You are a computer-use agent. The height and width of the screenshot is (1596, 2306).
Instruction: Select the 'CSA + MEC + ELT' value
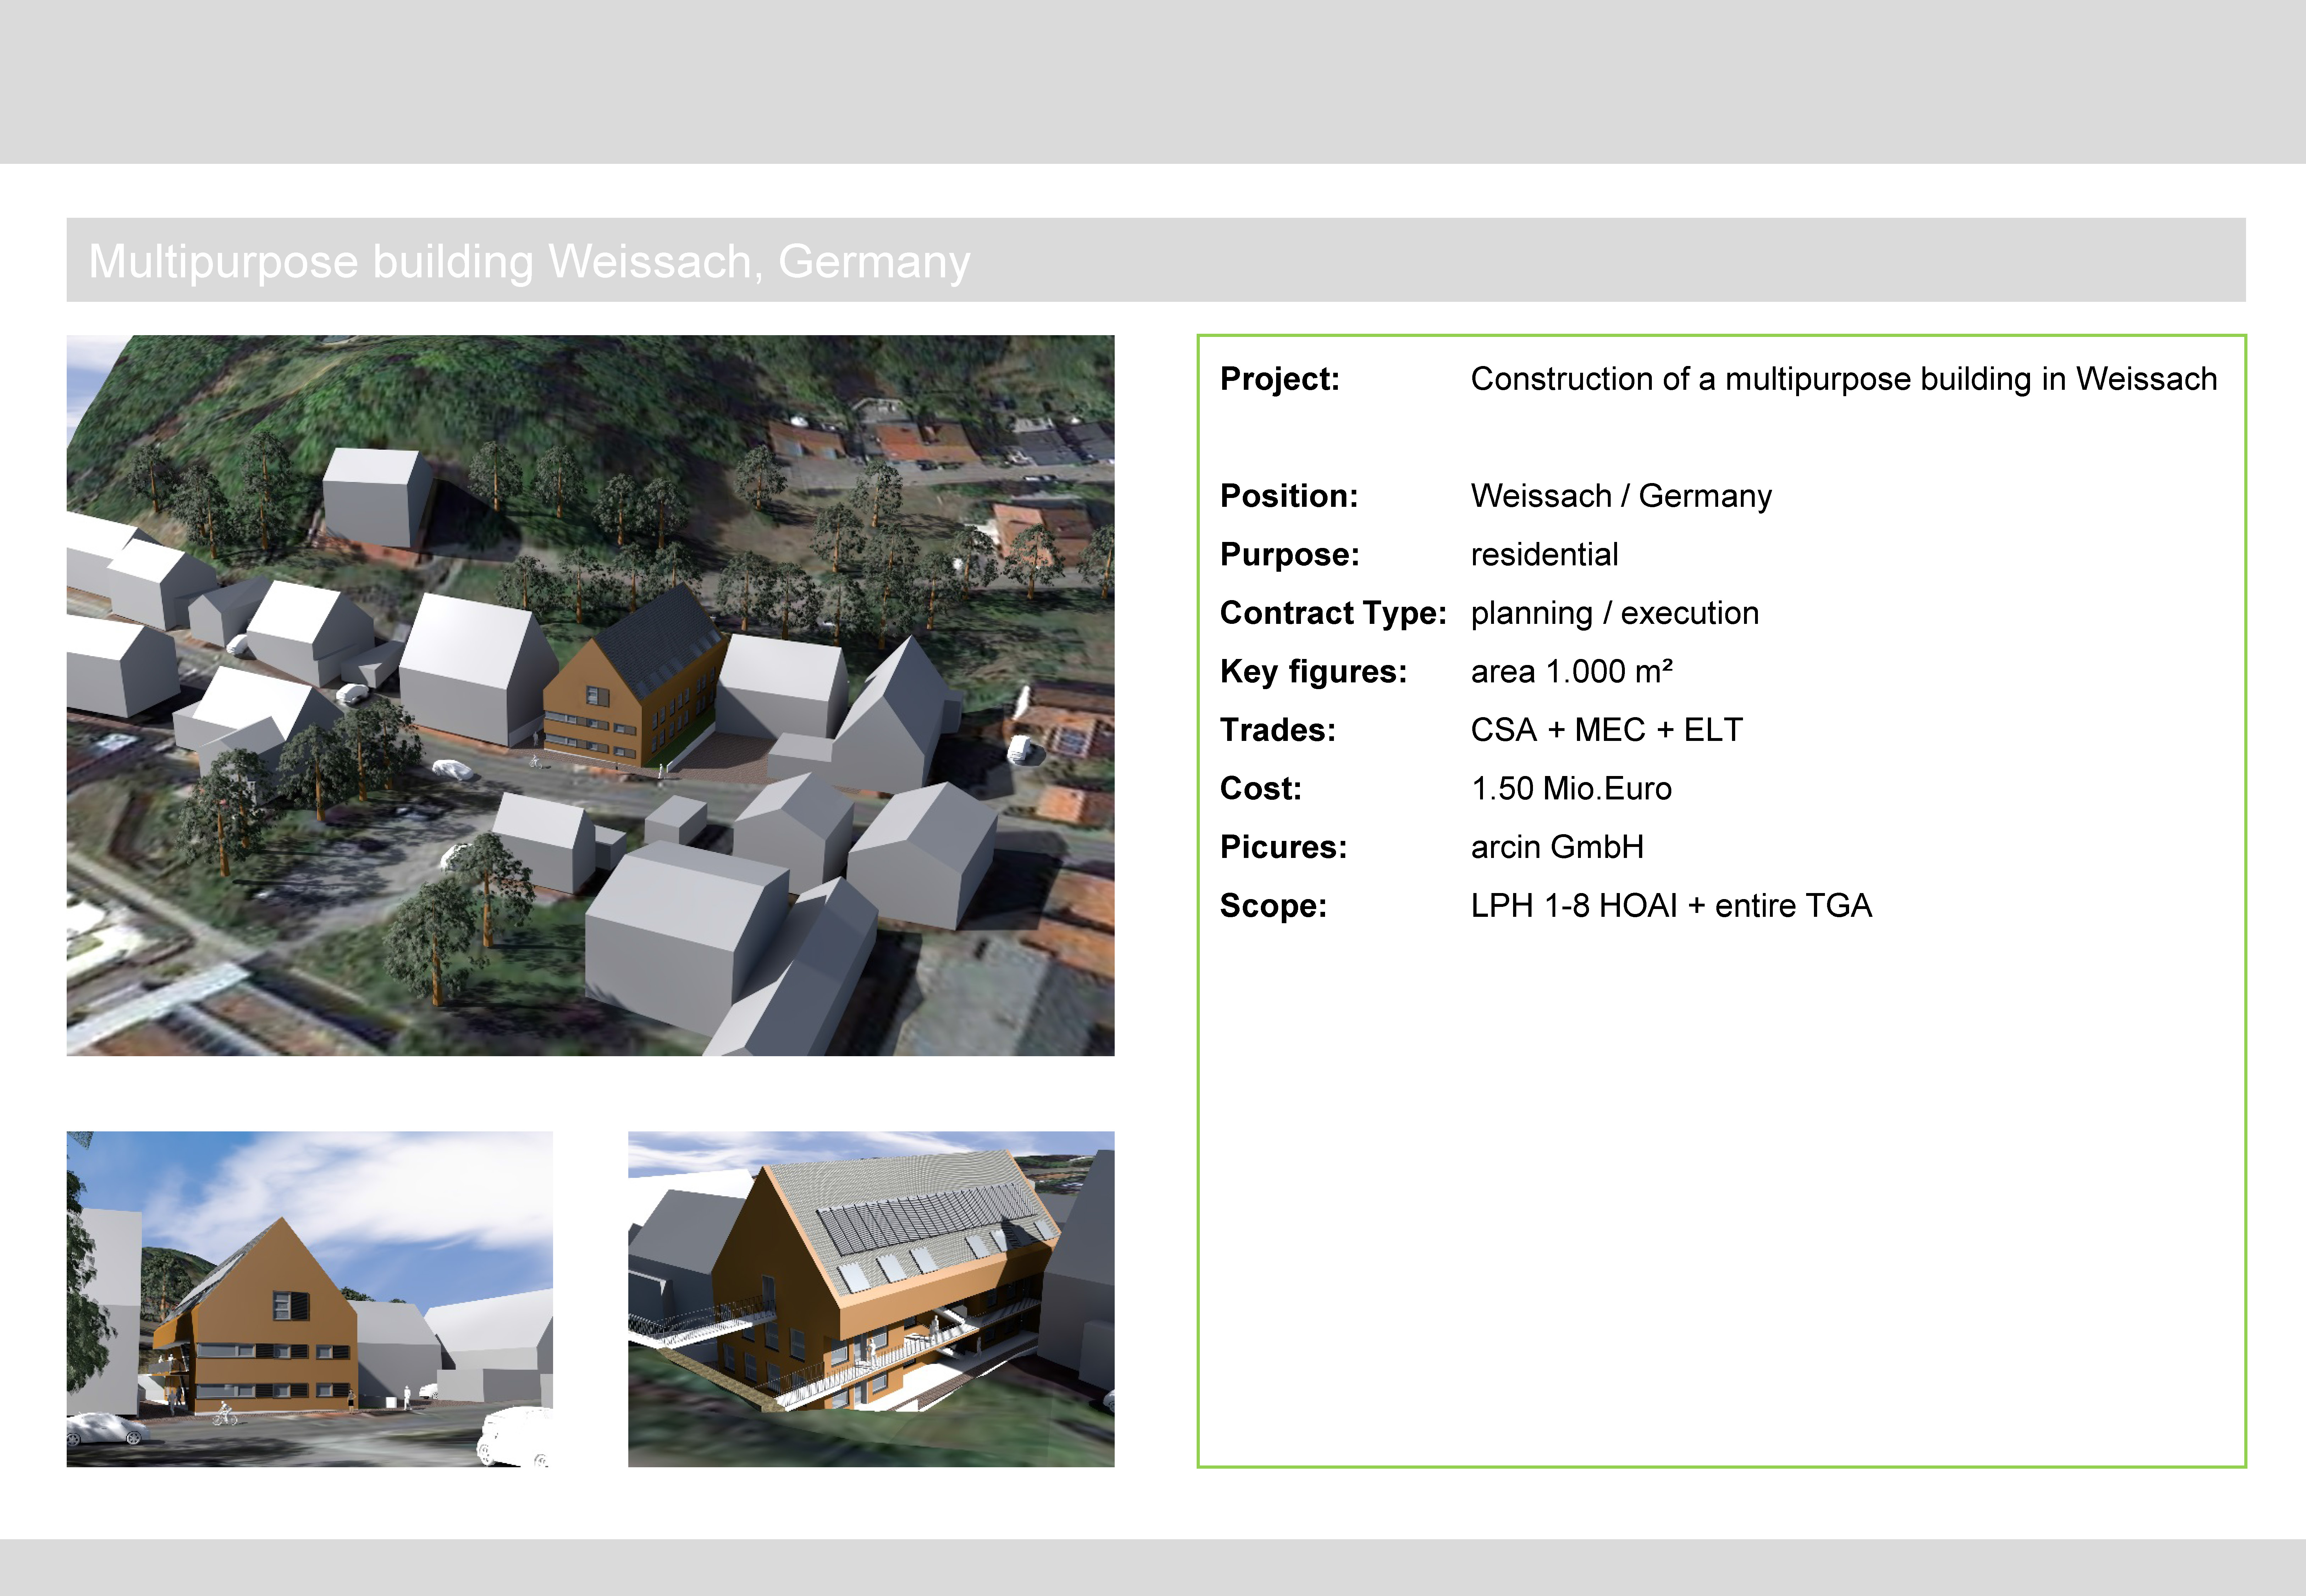(1607, 730)
